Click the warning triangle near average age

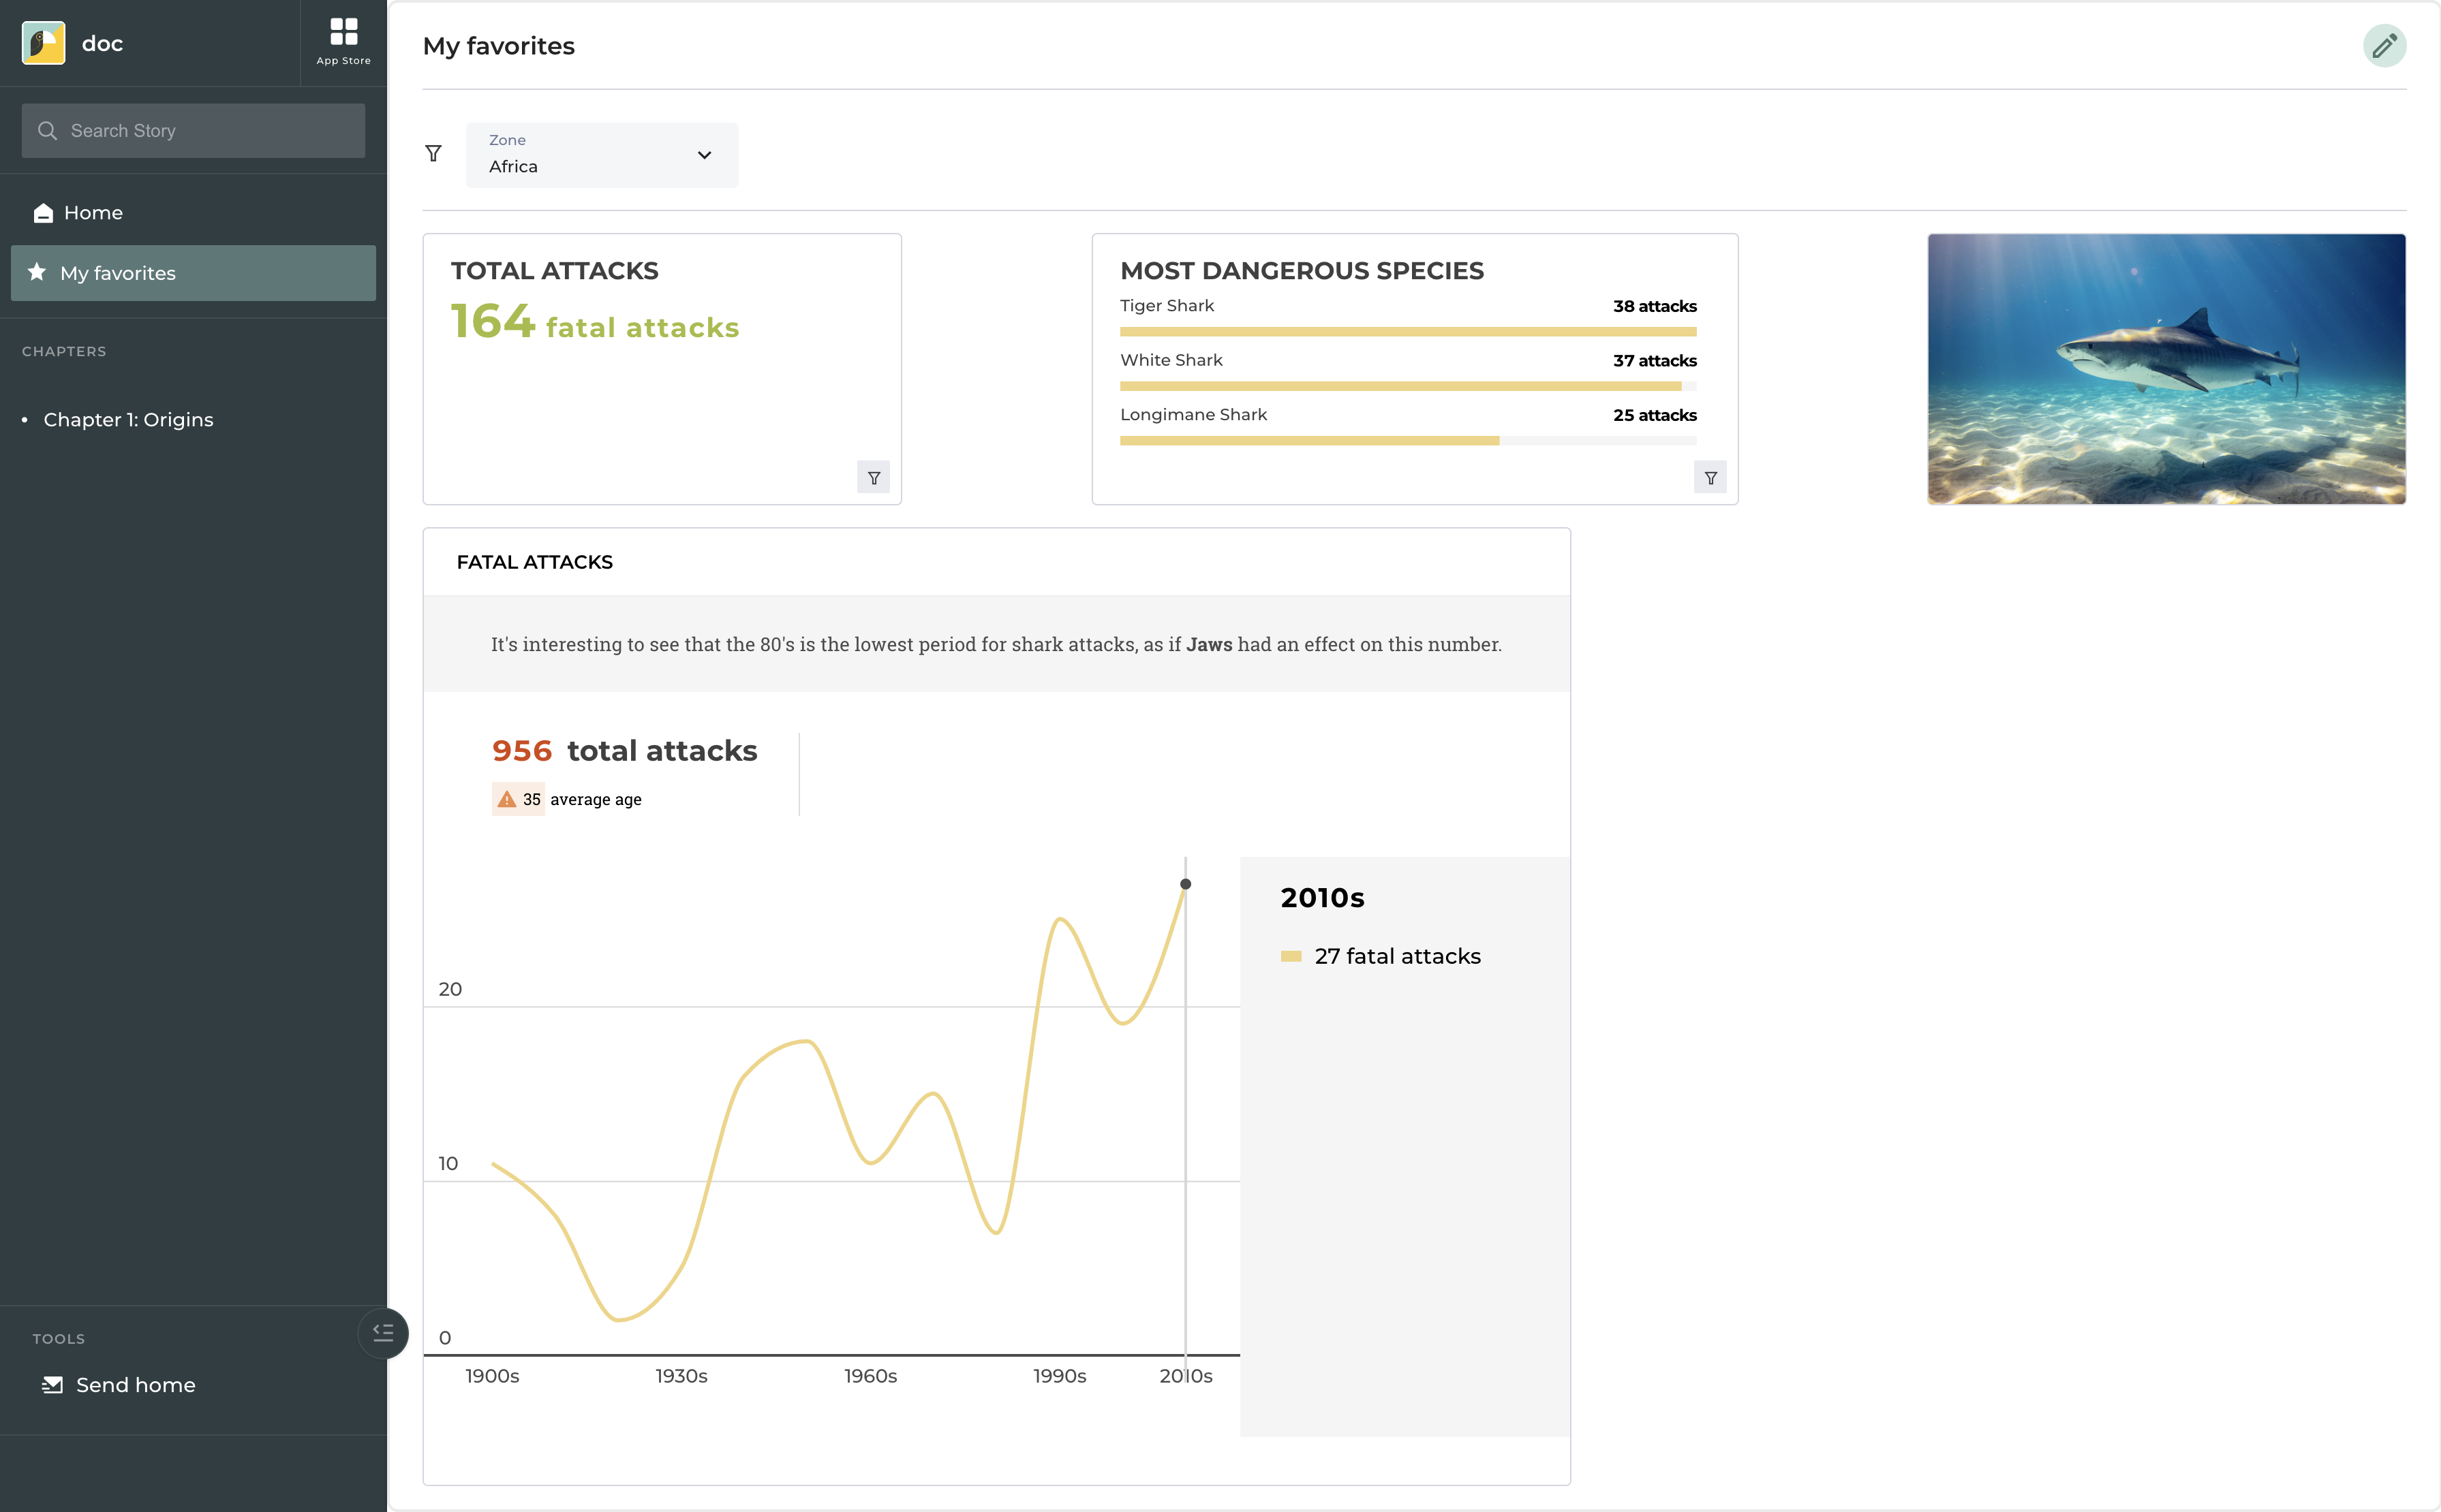[x=507, y=799]
